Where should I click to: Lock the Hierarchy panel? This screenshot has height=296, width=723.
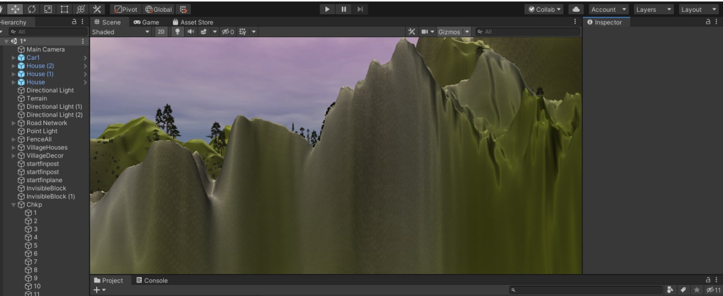[74, 21]
